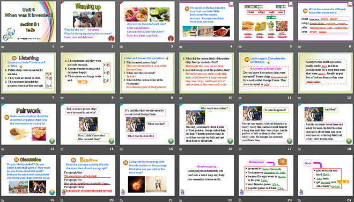Select the Discussion slide about basketball
Screen dimensions: 354x202
coord(28,175)
